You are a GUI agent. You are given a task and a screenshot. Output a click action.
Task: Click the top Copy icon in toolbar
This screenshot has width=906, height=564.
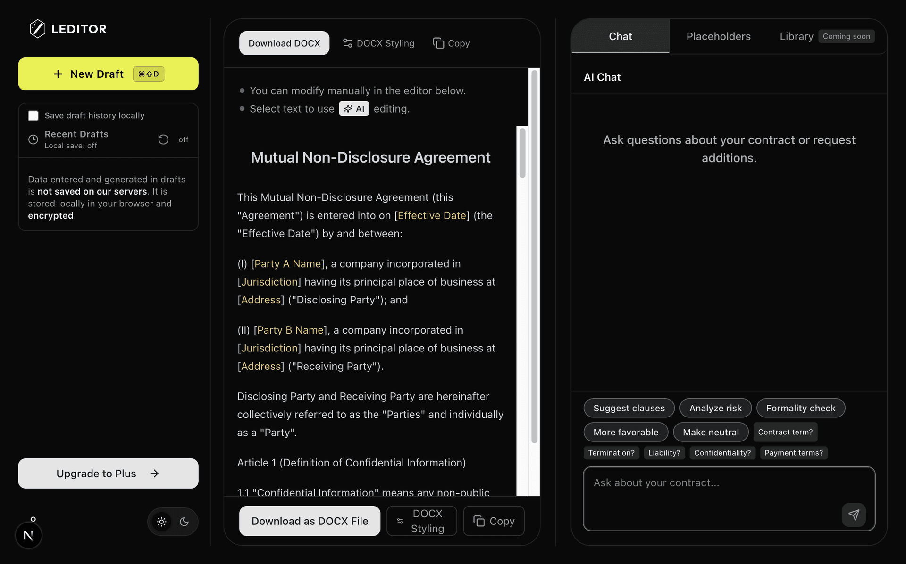(x=438, y=43)
